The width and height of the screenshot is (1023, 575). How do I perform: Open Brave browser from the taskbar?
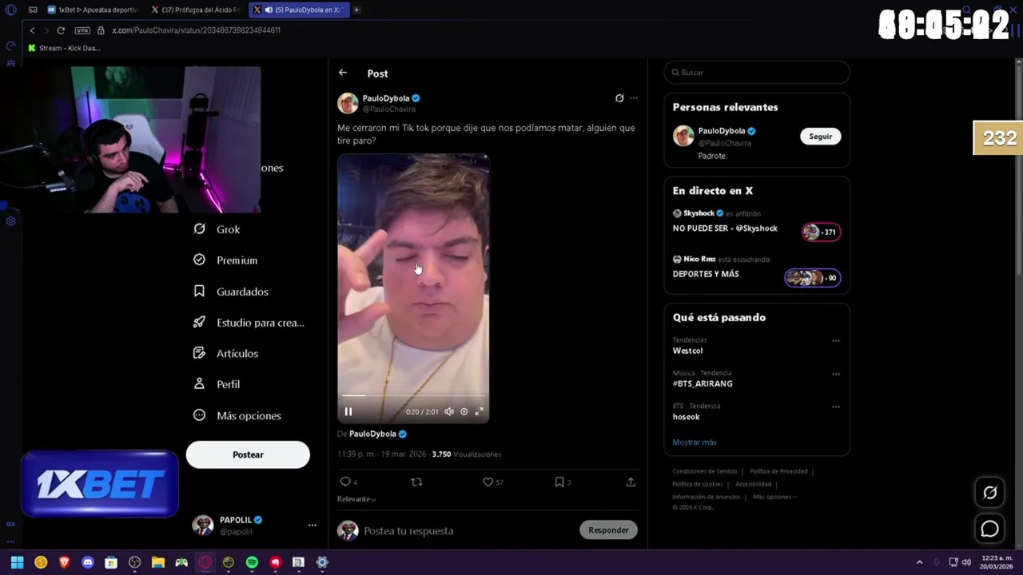click(x=64, y=562)
